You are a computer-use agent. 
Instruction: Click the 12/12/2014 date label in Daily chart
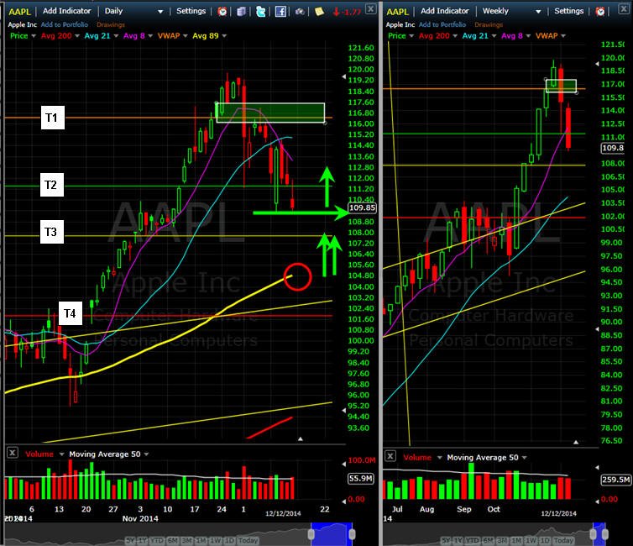tap(283, 513)
